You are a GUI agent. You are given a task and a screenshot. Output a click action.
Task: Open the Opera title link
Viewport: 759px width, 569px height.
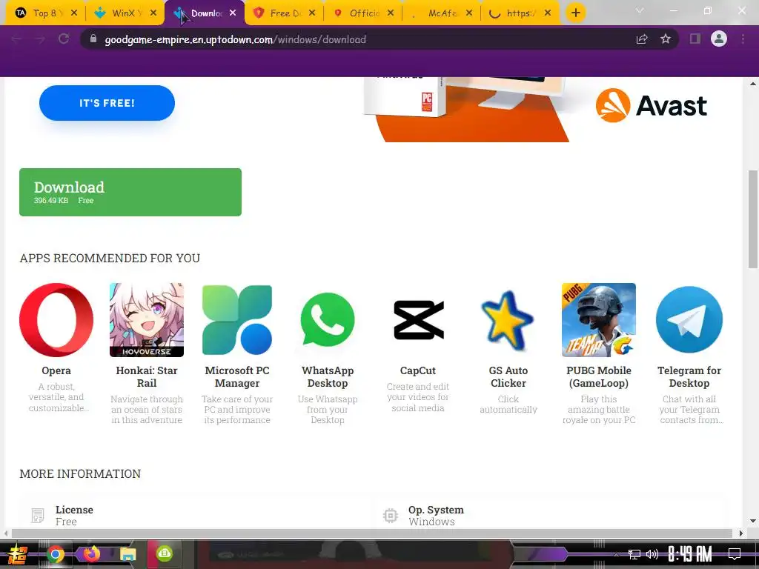click(x=56, y=370)
